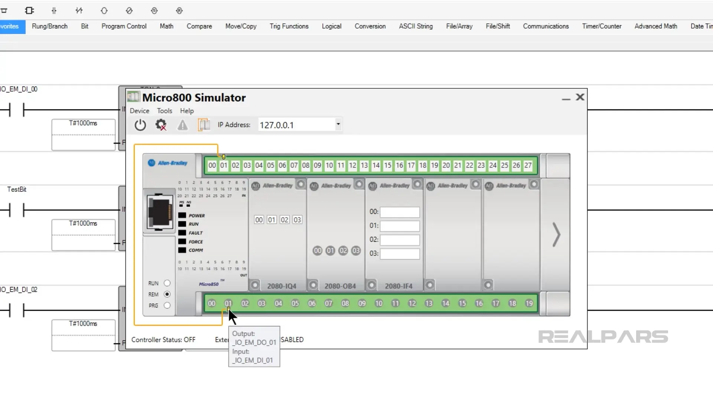Click embedded output terminal 06
The height and width of the screenshot is (401, 713).
[x=312, y=303]
